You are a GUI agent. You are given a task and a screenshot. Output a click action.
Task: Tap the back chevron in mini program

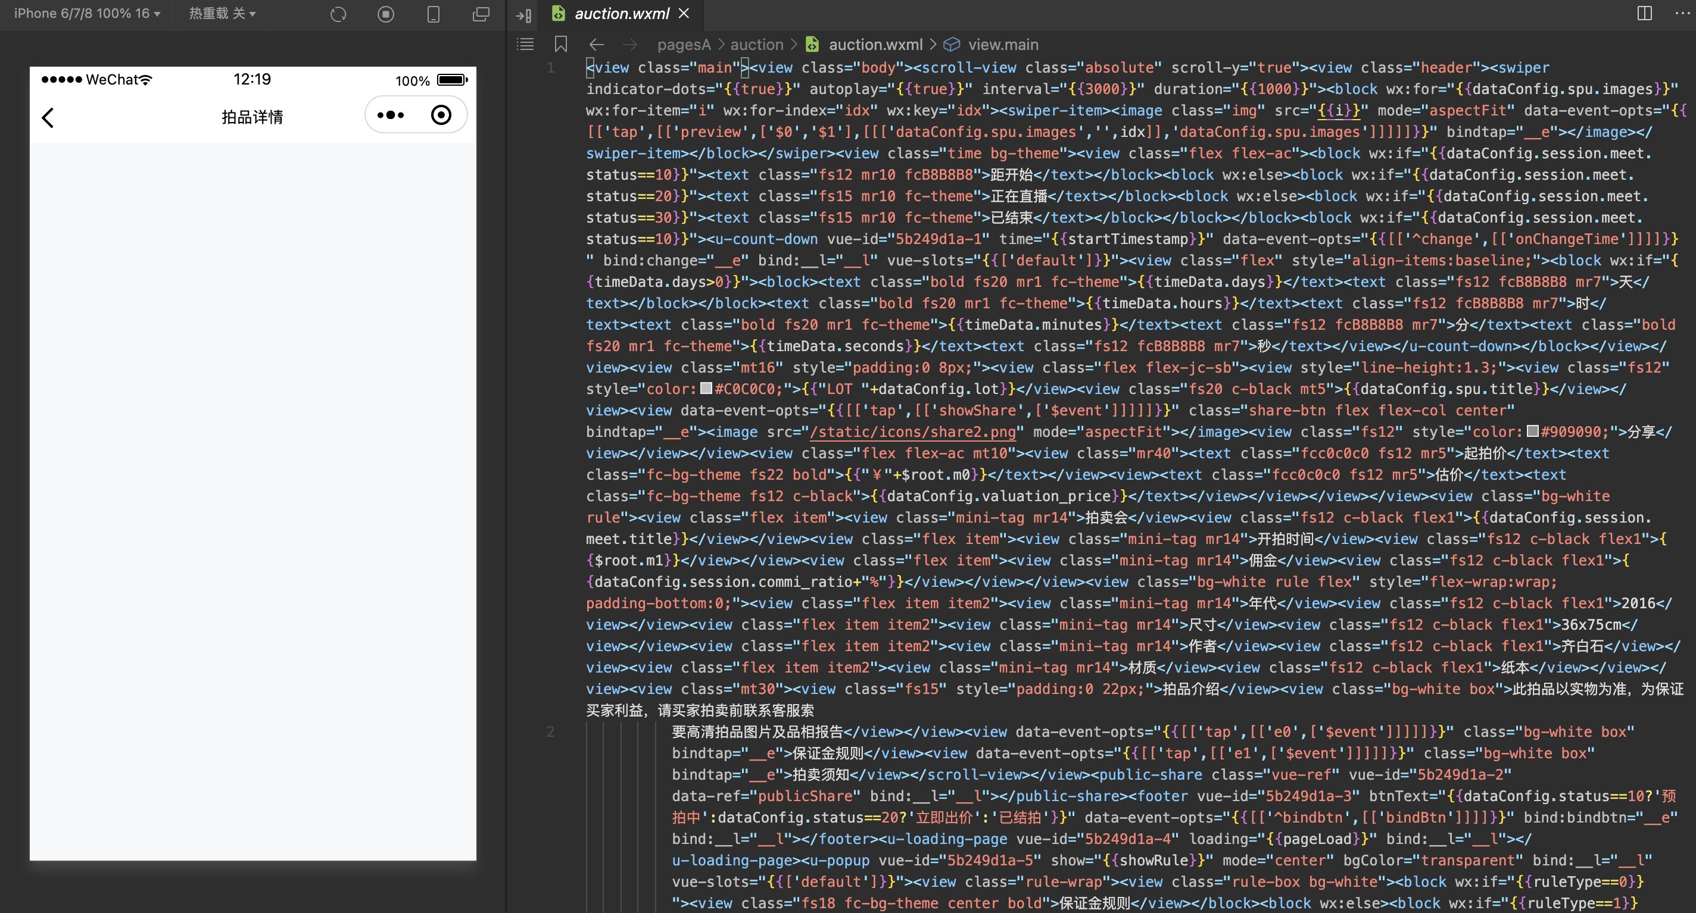tap(48, 117)
